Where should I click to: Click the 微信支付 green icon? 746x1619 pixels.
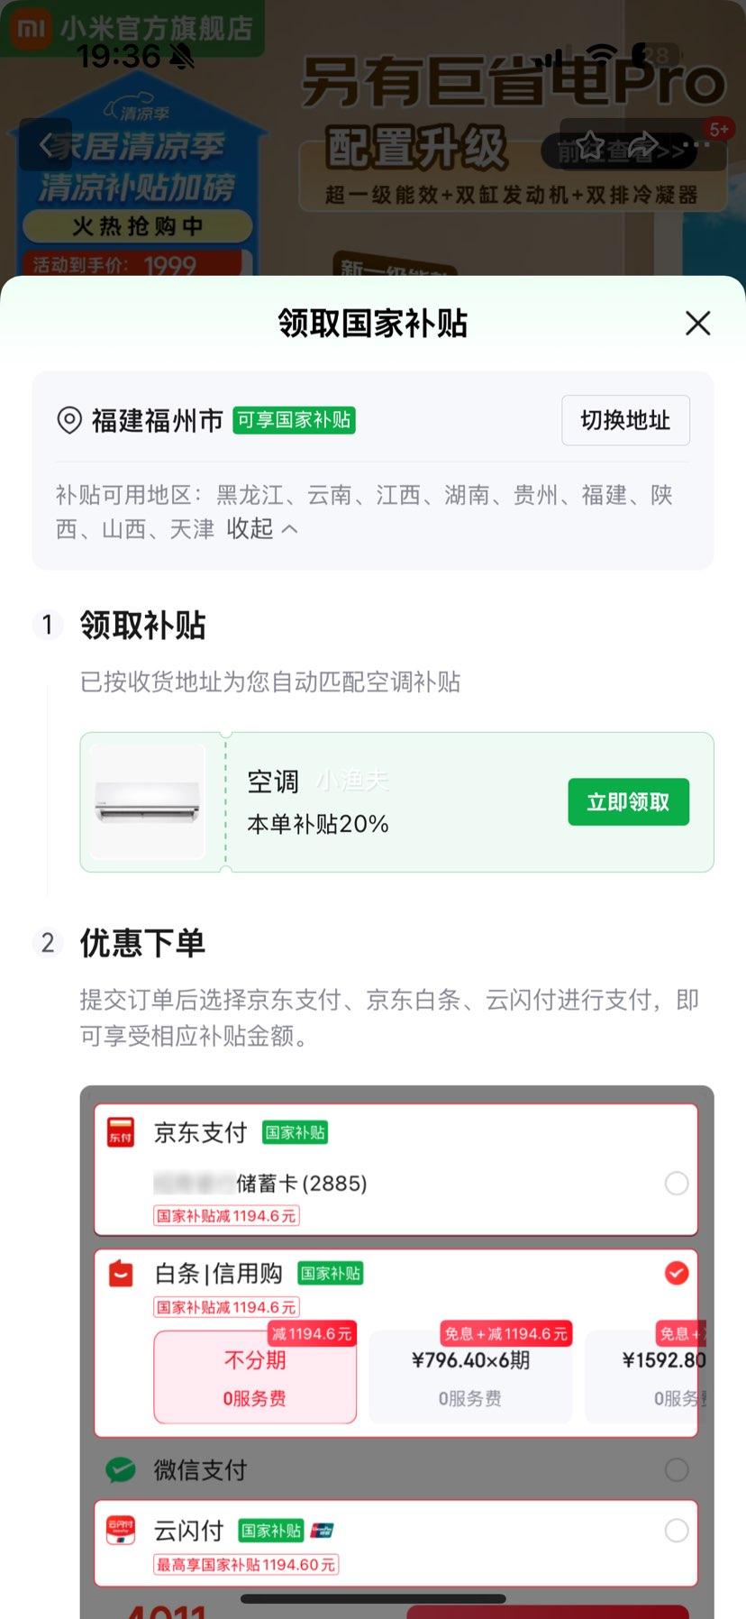(x=121, y=1470)
